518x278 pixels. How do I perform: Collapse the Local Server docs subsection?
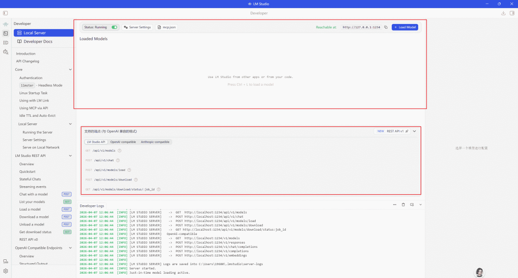point(71,124)
